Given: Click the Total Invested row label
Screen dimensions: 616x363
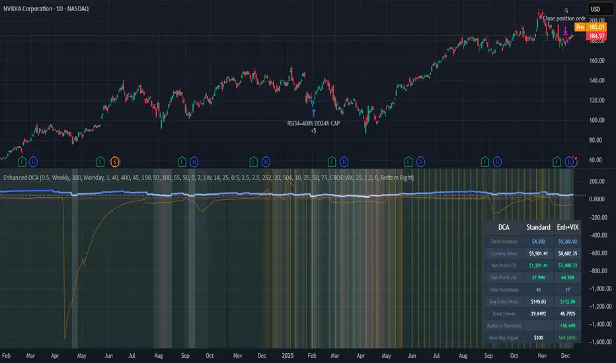Looking at the screenshot, I should click(504, 242).
